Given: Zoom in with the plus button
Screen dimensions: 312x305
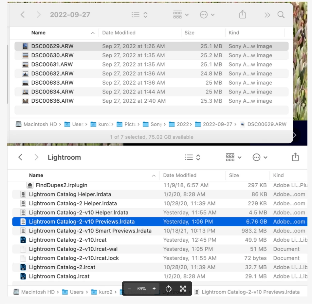Looking at the screenshot, I should tap(154, 289).
